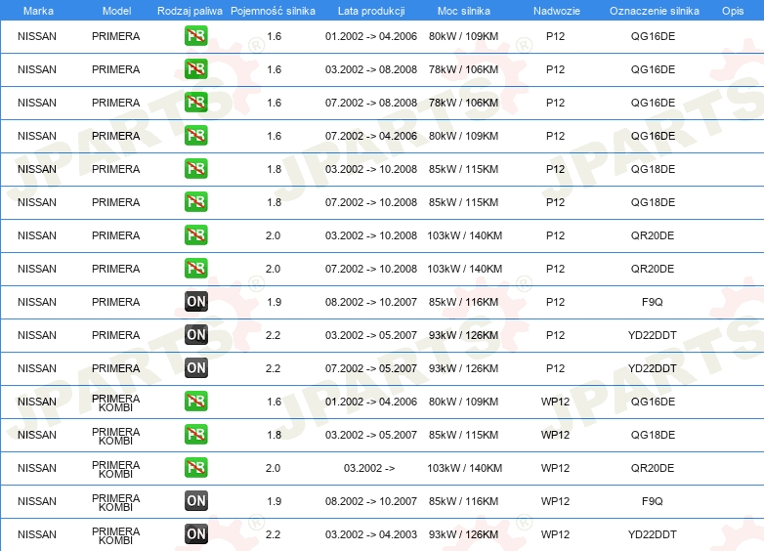Click the petrol icon in the 80kW QG16DE first row
The height and width of the screenshot is (551, 764).
[195, 36]
